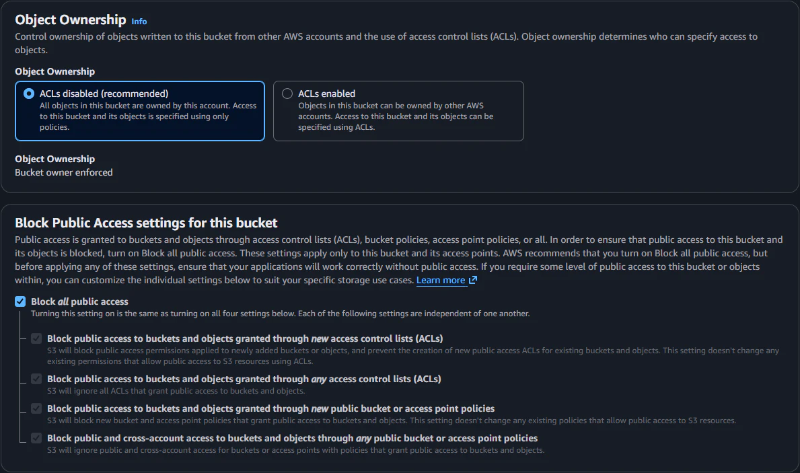Open the Info link beside Object Ownership

coord(139,22)
